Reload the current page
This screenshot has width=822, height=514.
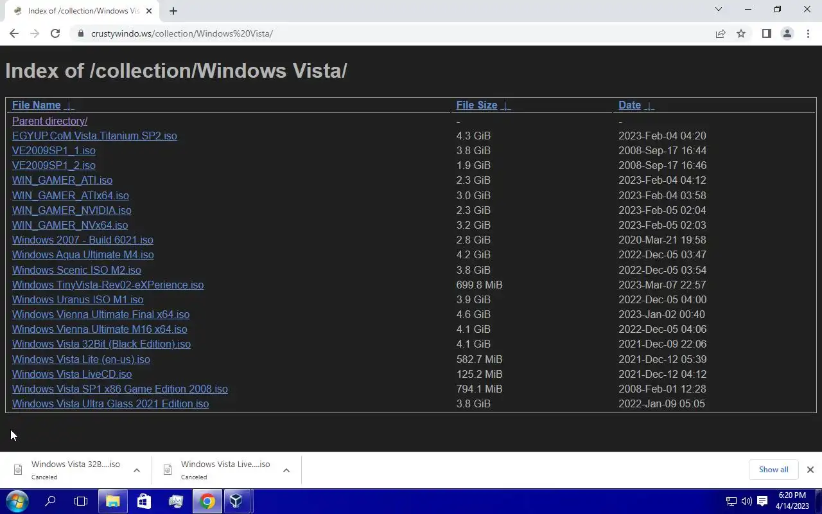coord(55,33)
